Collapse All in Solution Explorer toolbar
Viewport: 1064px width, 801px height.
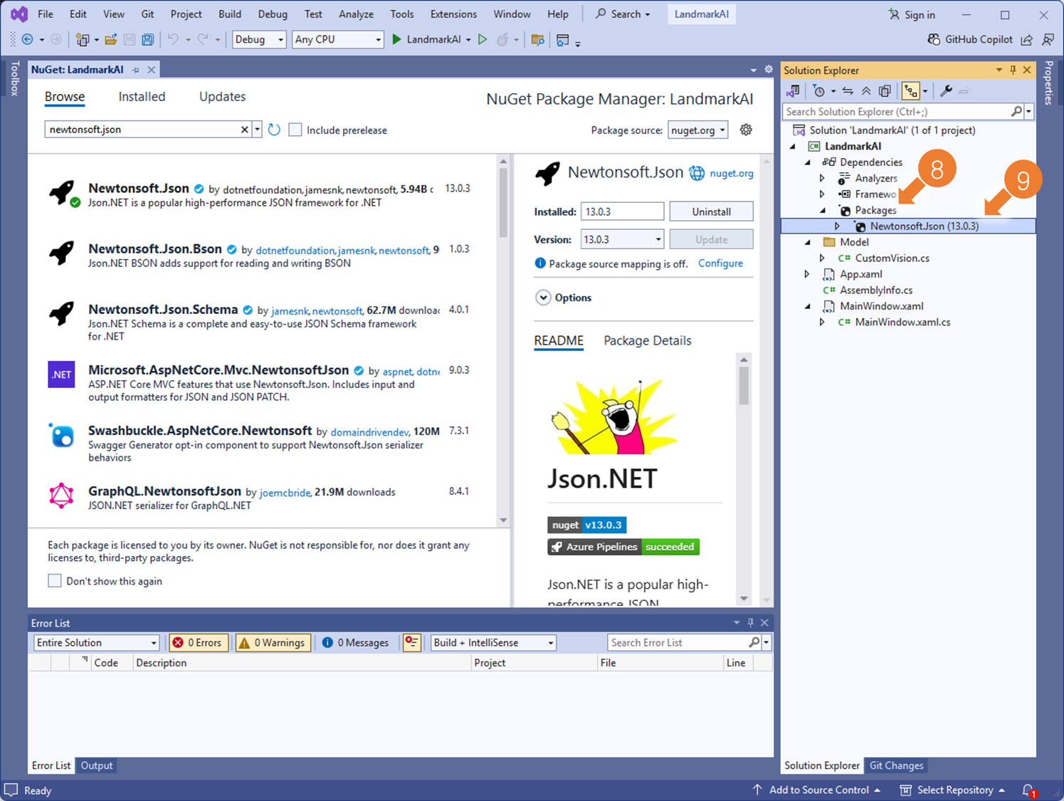pyautogui.click(x=866, y=91)
